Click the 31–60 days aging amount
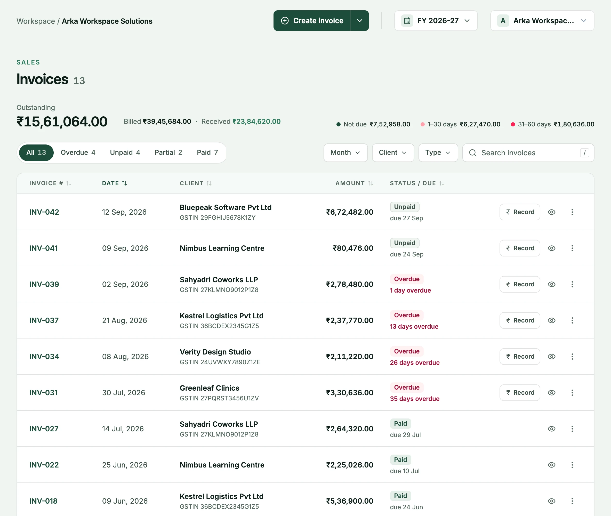 click(x=574, y=124)
